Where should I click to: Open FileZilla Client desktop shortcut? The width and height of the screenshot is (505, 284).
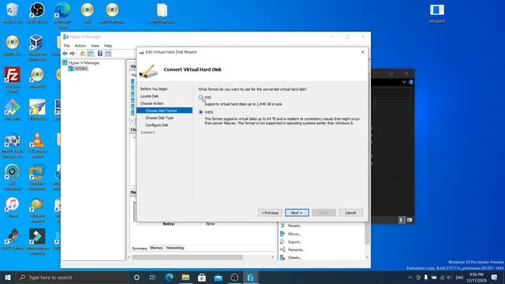(x=13, y=80)
